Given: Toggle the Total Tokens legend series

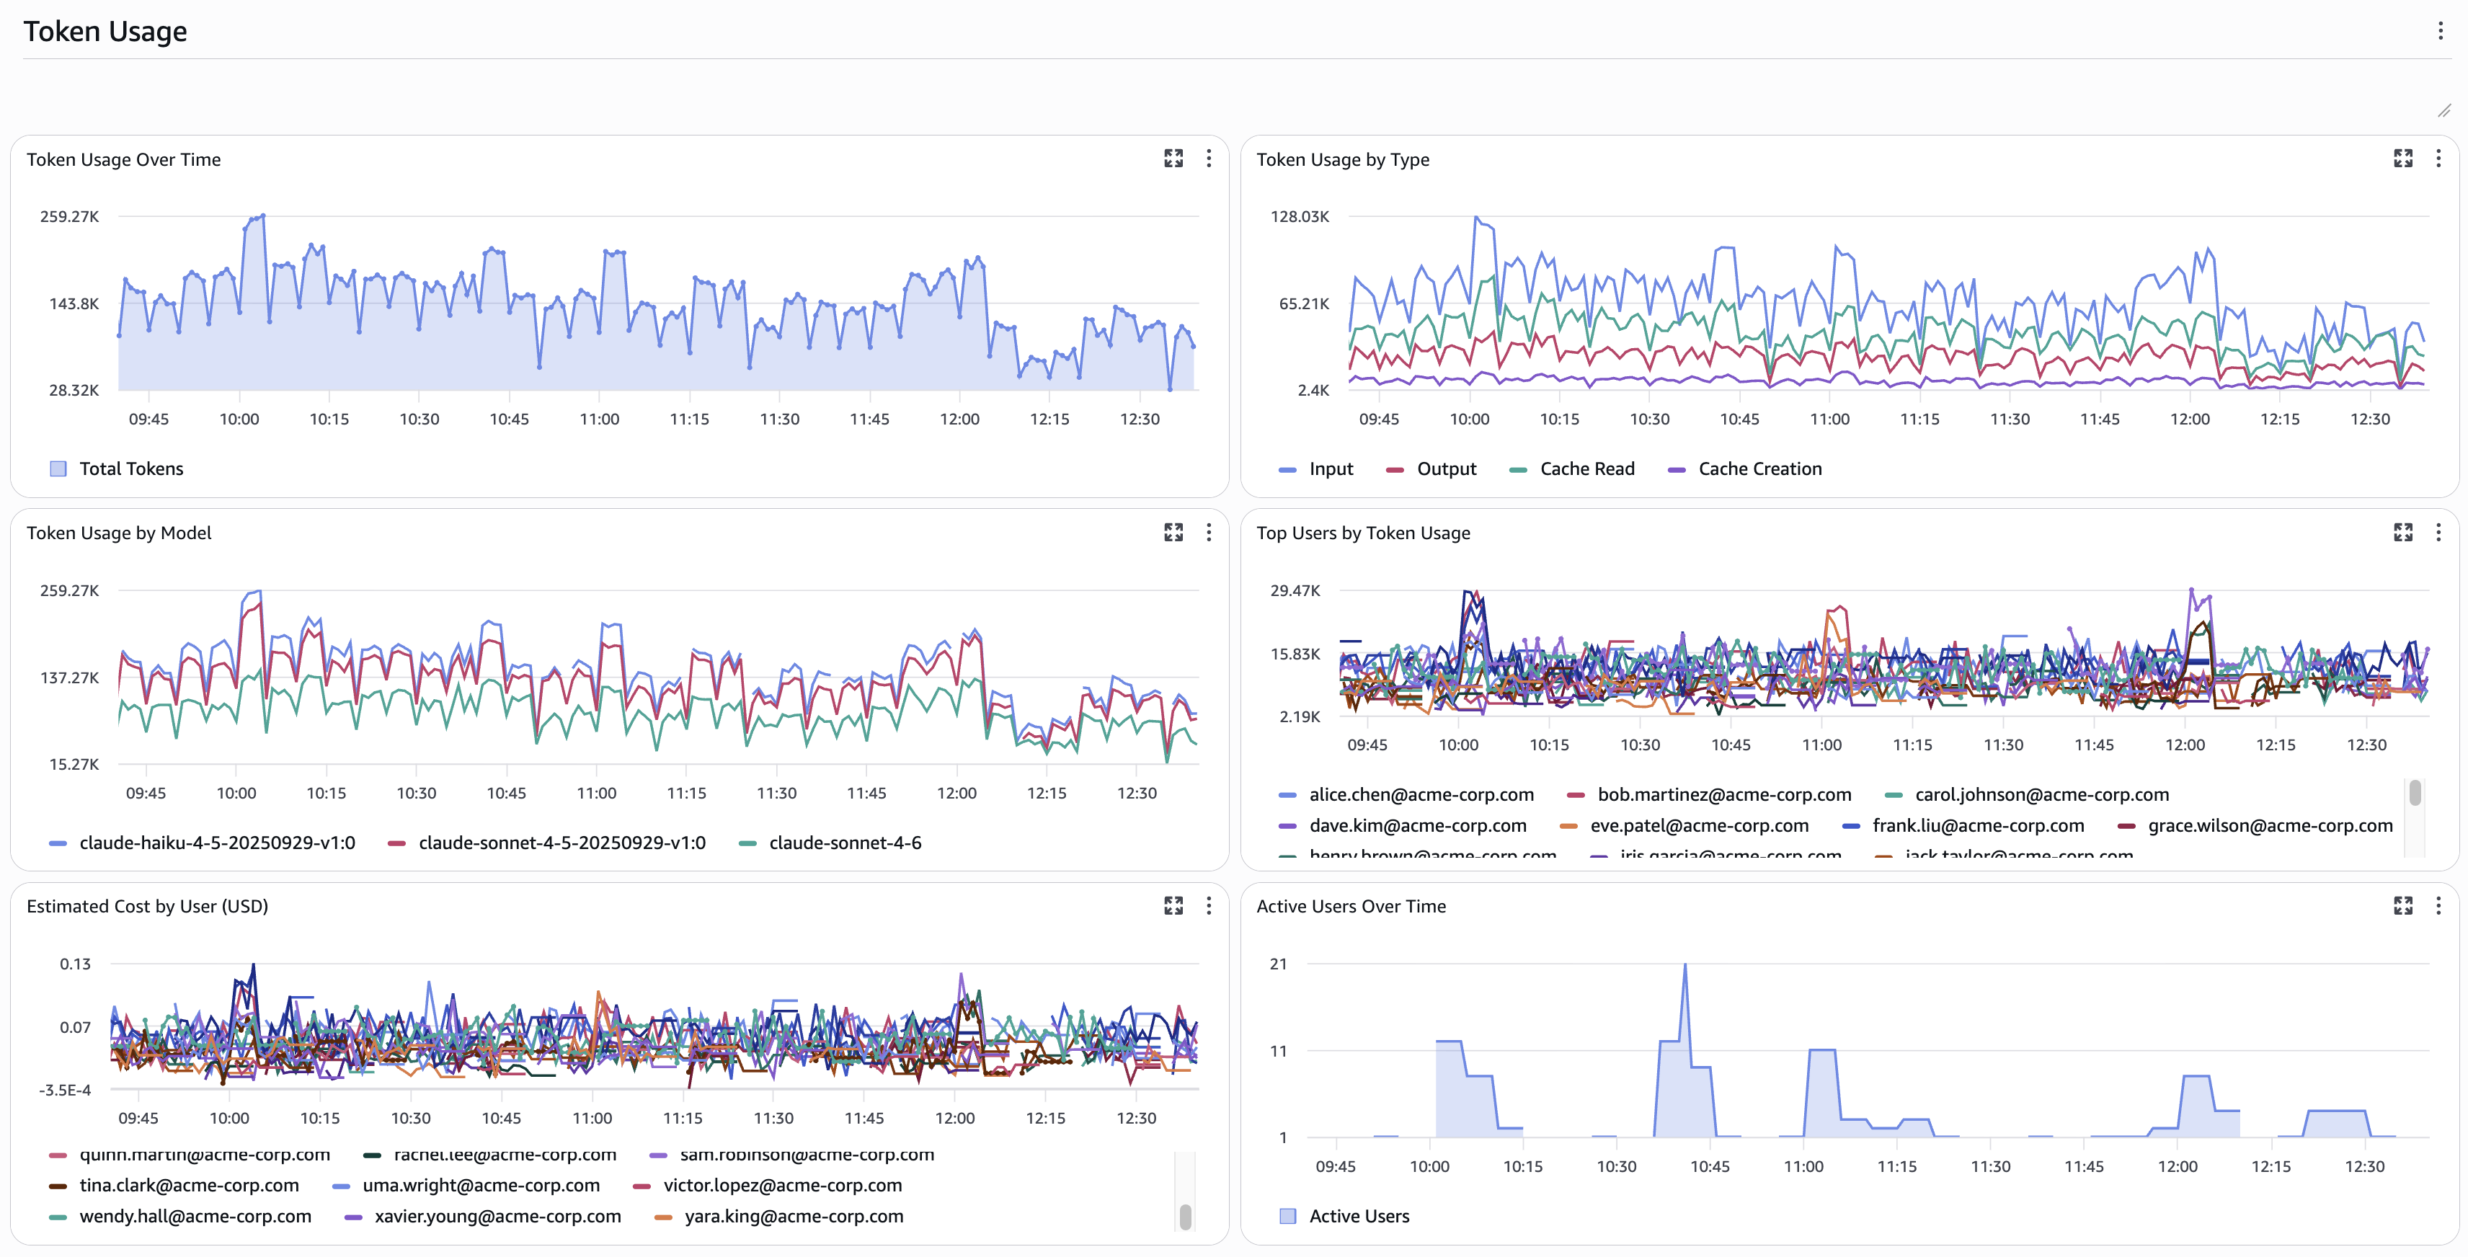Looking at the screenshot, I should coord(116,468).
